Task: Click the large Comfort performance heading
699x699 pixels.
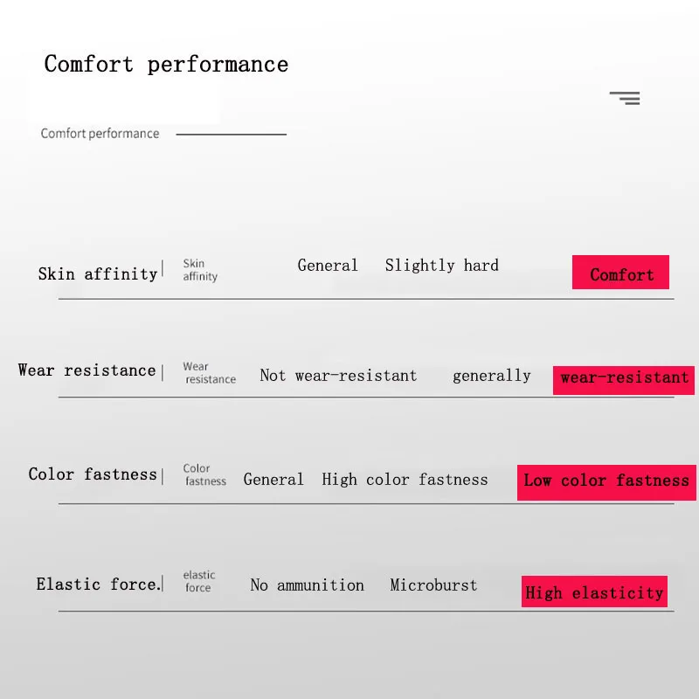Action: tap(166, 64)
